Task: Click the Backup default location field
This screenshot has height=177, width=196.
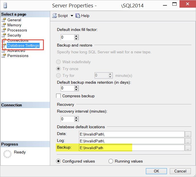Action: [132, 148]
